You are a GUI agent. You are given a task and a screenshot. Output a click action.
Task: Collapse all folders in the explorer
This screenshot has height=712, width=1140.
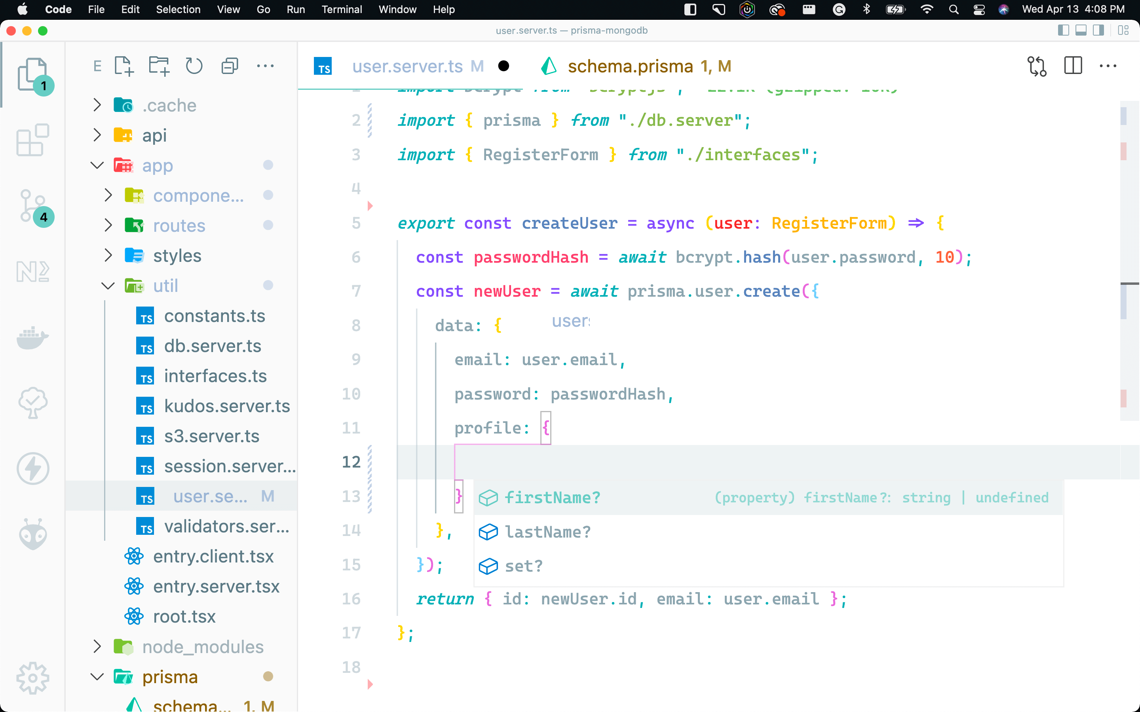(230, 66)
